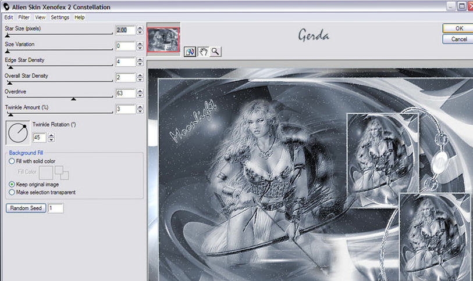Click the show original preview toggle icon
The width and height of the screenshot is (473, 281).
(190, 52)
